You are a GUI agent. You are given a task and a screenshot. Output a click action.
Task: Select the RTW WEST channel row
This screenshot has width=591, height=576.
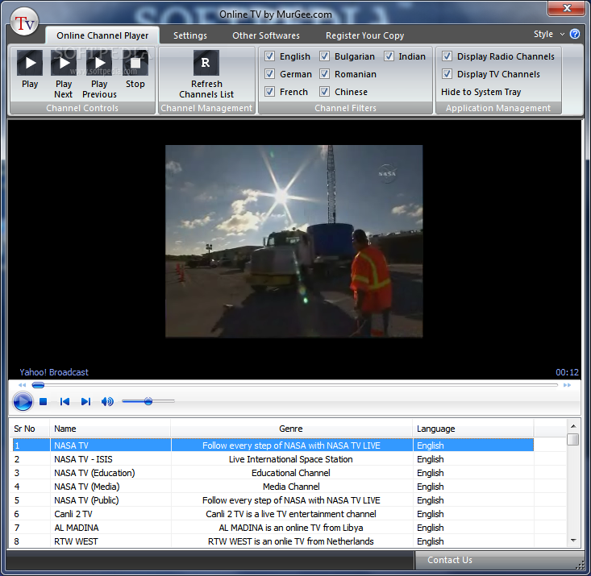coord(273,541)
